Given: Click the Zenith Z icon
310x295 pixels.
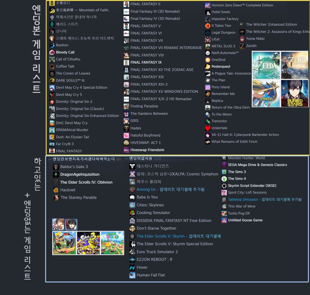Looking at the screenshot, I should 242,46.
